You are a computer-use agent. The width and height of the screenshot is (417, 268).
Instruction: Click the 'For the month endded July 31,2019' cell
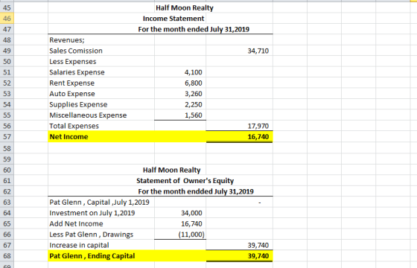196,191
